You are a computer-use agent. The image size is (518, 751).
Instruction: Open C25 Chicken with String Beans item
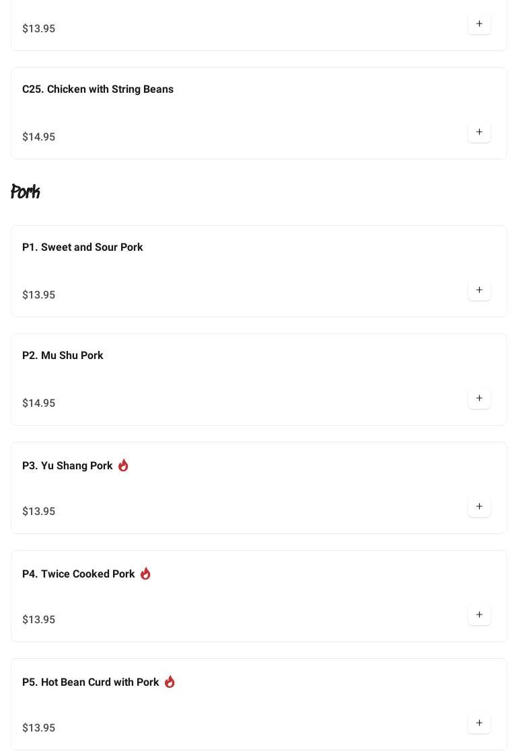click(x=98, y=89)
